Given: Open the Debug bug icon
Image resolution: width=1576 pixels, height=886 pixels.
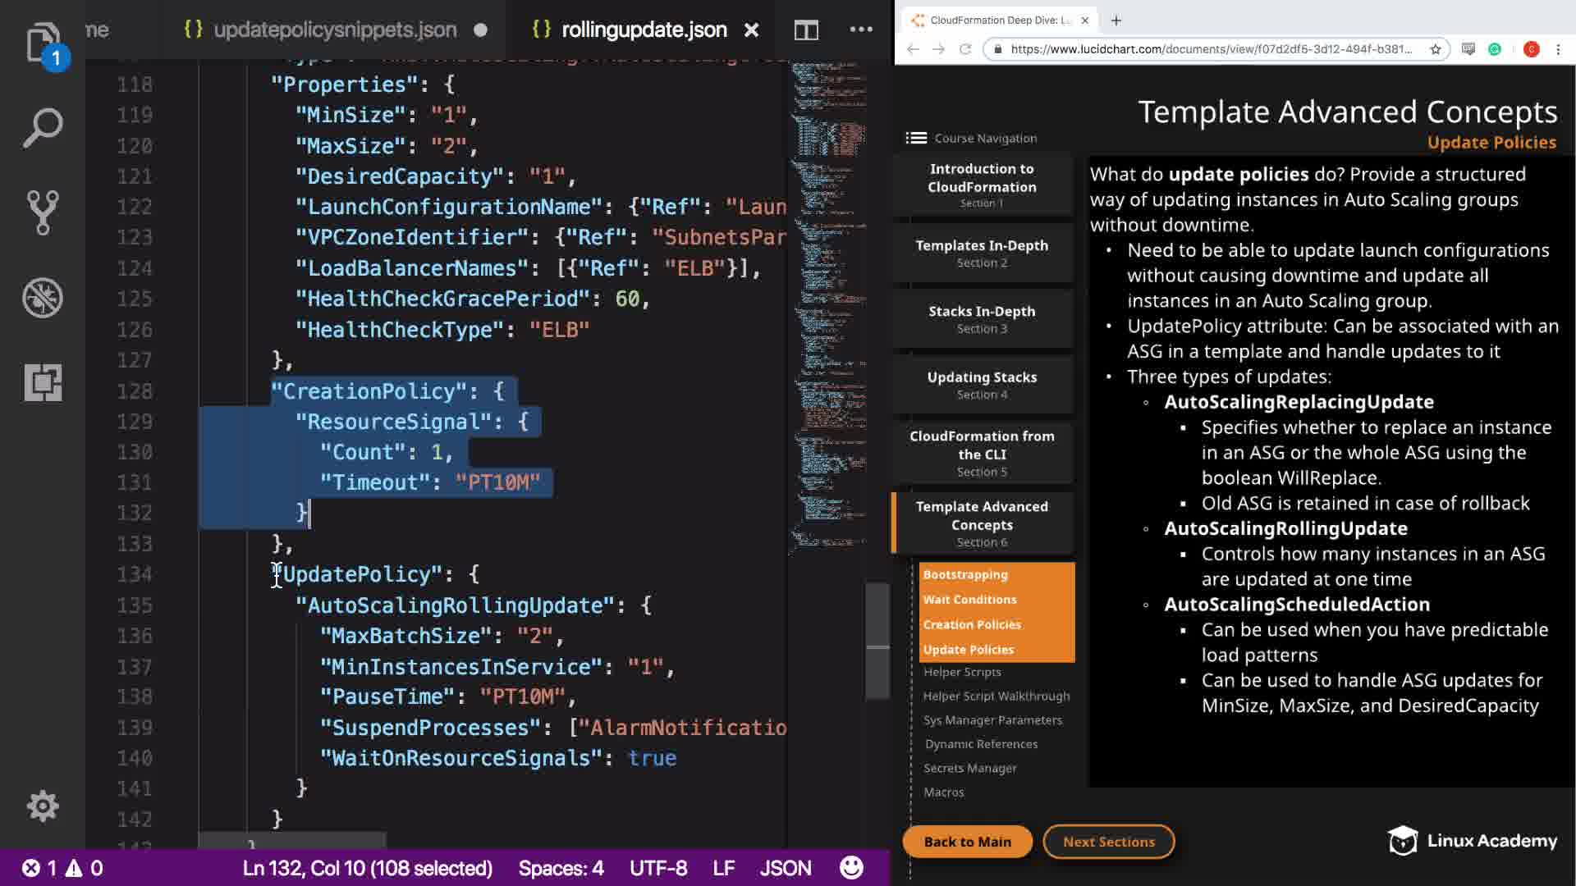Looking at the screenshot, I should (x=42, y=297).
